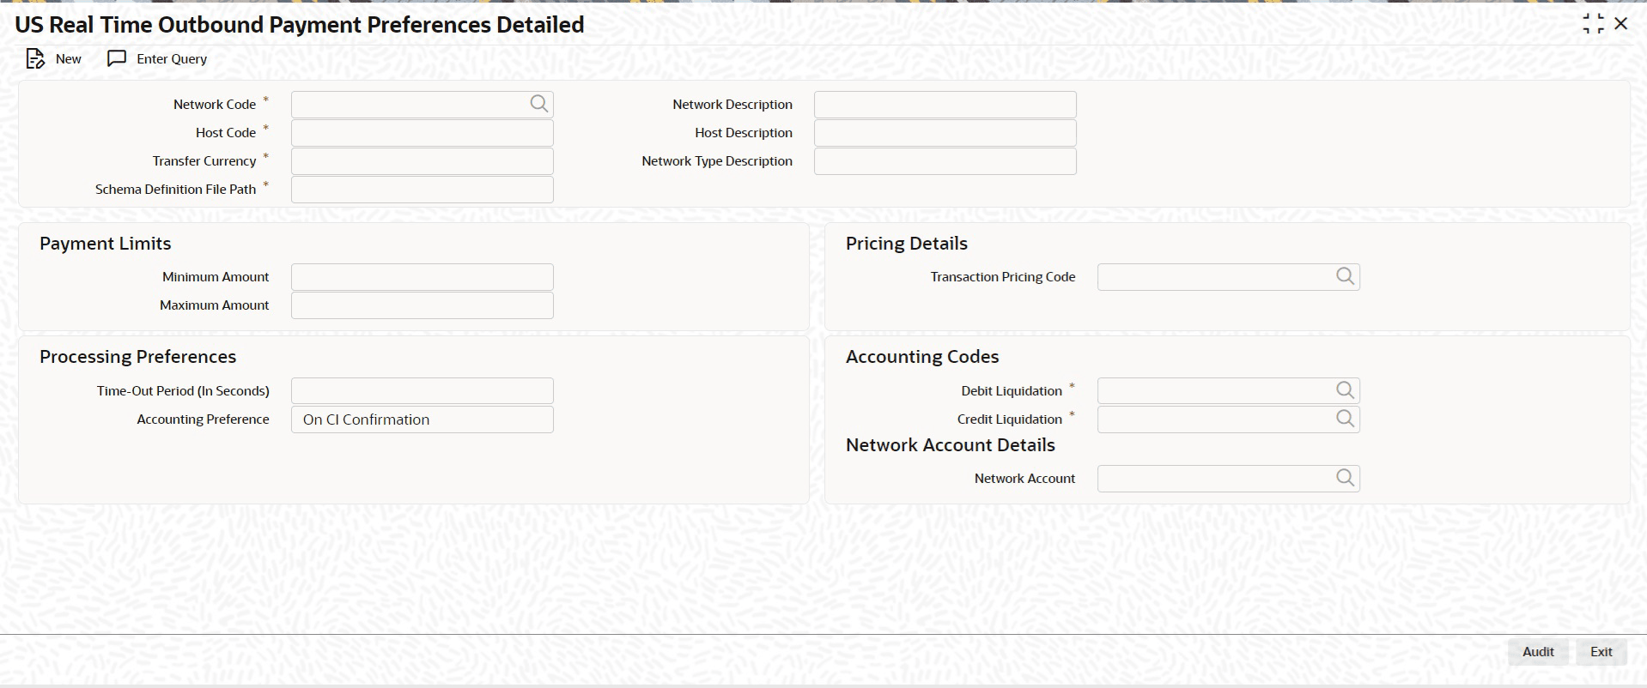Click the Audit button
This screenshot has height=688, width=1647.
[1538, 652]
